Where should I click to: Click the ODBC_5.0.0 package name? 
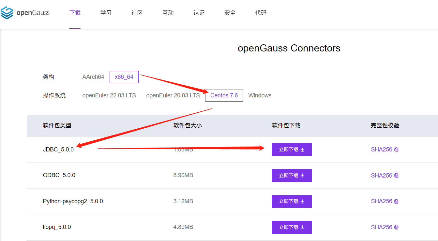pos(59,175)
